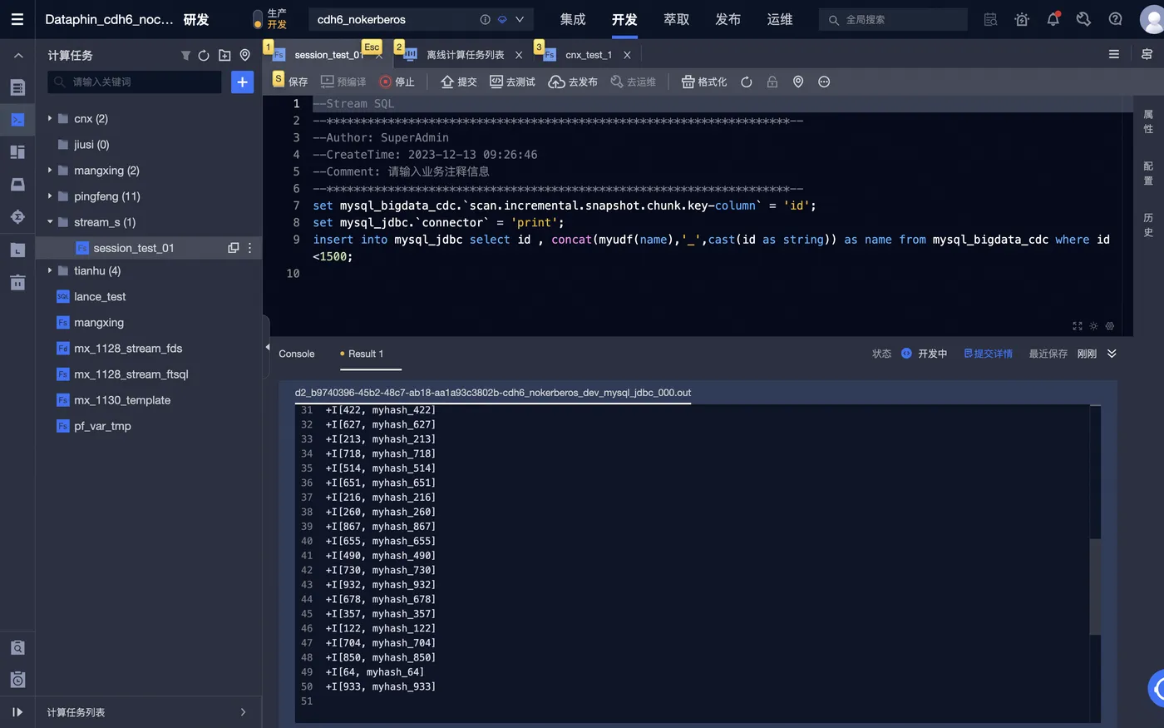1164x728 pixels.
Task: Click 格式化 to format the code
Action: coord(704,82)
